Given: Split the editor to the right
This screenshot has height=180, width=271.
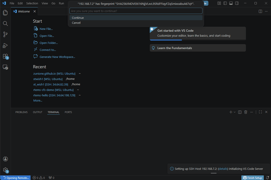Looking at the screenshot, I should click(260, 11).
